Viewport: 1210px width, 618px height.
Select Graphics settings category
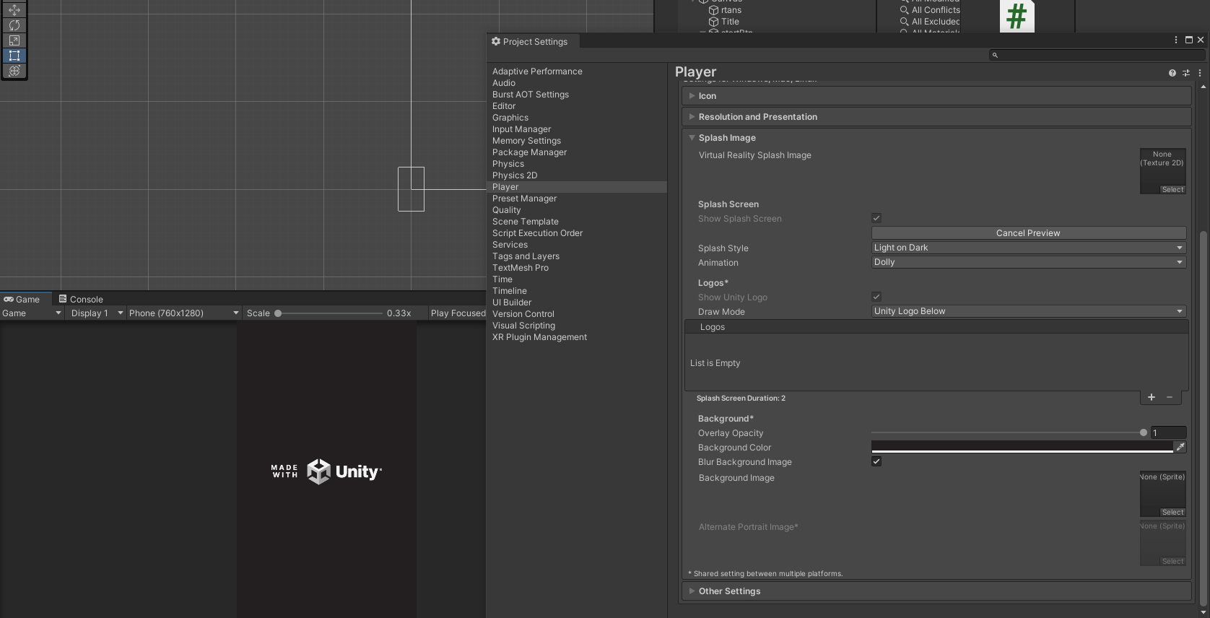pos(510,118)
